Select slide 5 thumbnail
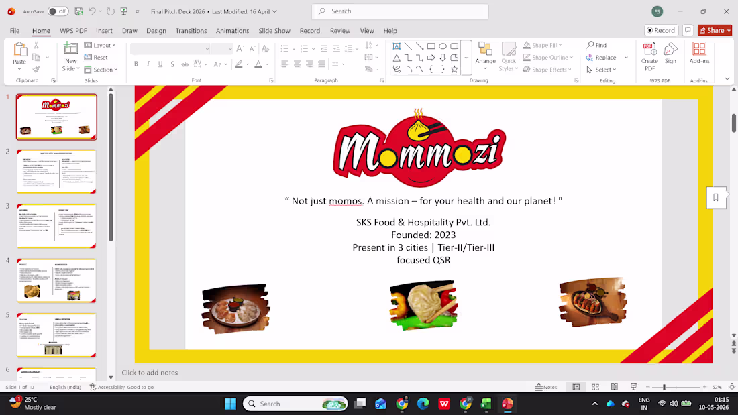738x415 pixels. click(x=56, y=335)
